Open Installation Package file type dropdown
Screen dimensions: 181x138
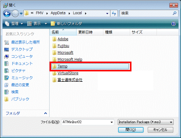145,122
